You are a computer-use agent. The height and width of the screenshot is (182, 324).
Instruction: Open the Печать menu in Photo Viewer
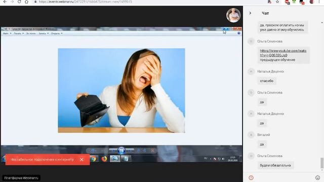[19, 33]
